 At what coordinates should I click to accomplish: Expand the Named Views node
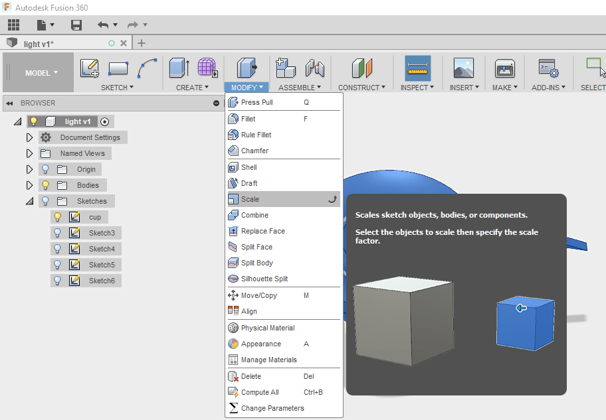29,153
